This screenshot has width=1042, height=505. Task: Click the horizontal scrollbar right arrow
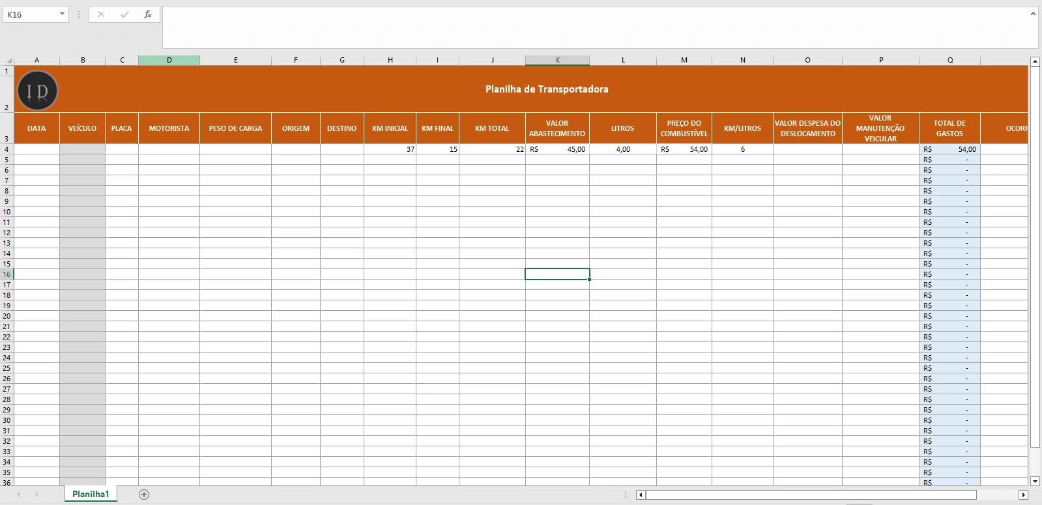[1023, 495]
